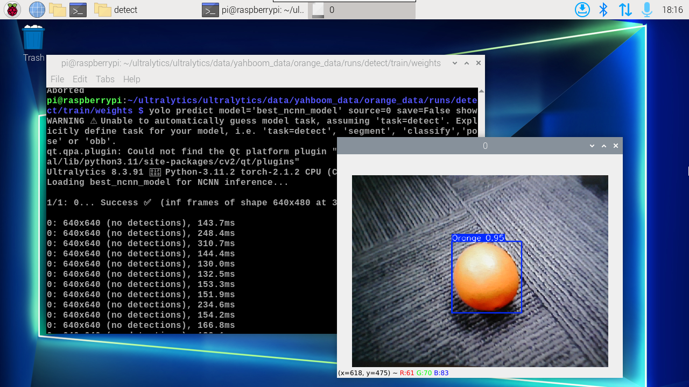Switch to the 'detect' folder taskbar window
689x387 pixels.
[116, 10]
